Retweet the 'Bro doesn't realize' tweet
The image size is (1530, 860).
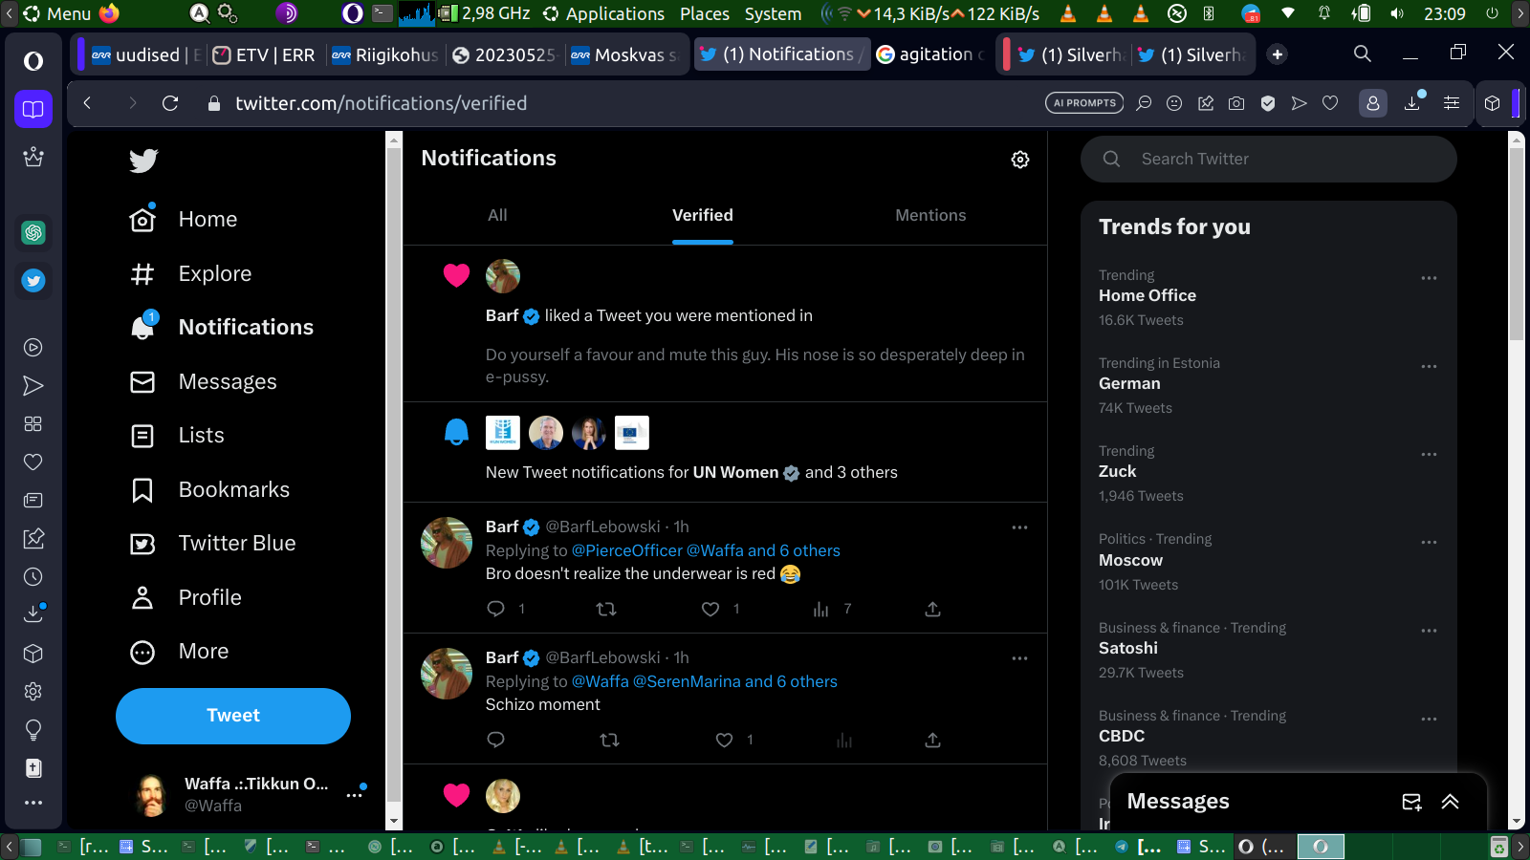coord(606,609)
